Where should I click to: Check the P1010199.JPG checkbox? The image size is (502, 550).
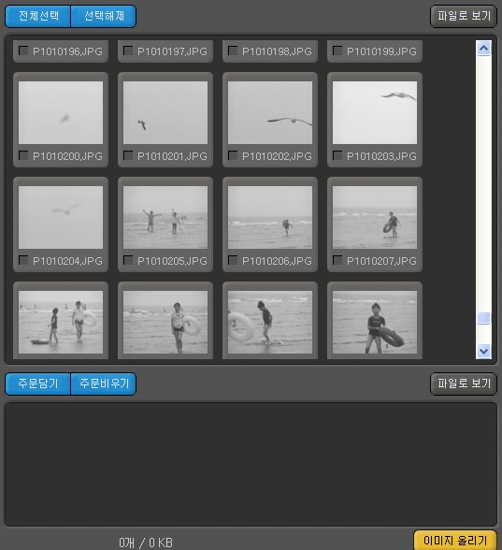[337, 51]
